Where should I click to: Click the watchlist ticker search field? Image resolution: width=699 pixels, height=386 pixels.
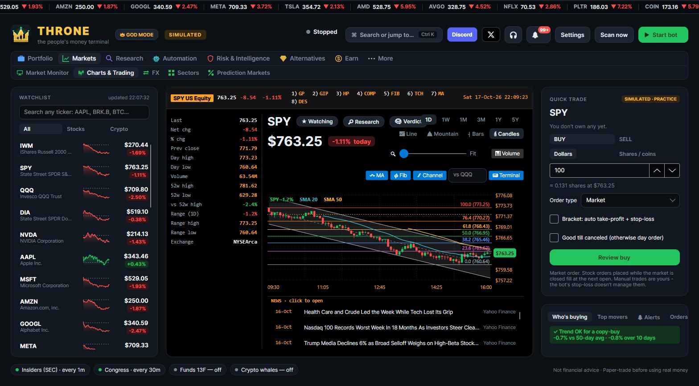[x=84, y=112]
